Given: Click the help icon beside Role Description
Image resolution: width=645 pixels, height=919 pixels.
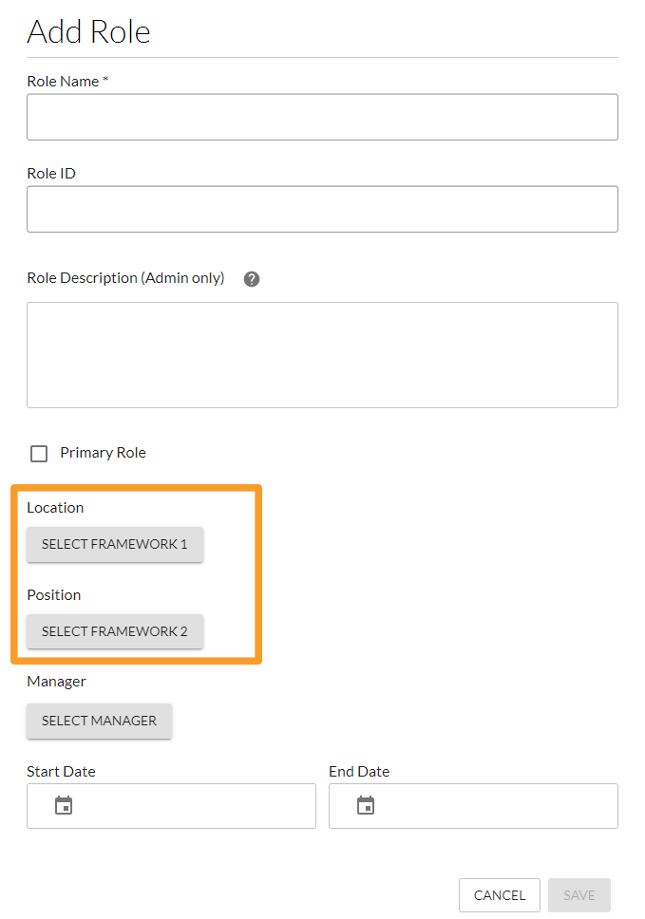Looking at the screenshot, I should (252, 279).
